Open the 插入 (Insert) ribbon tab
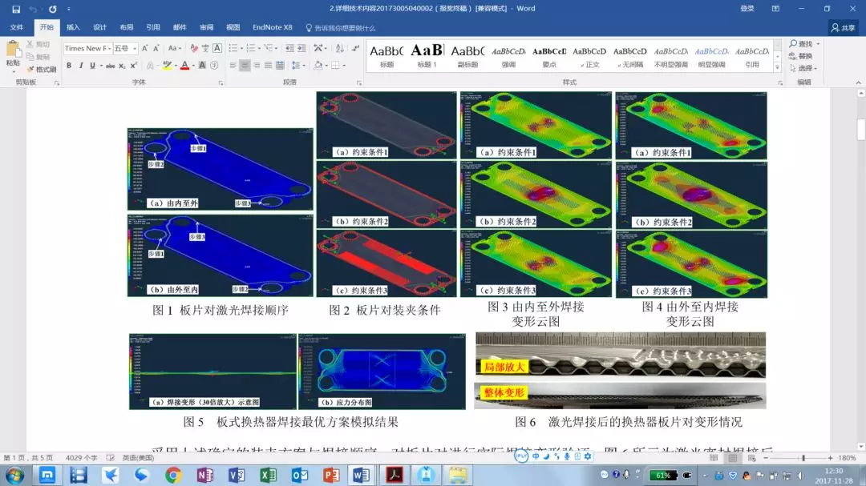Image resolution: width=866 pixels, height=486 pixels. click(72, 26)
